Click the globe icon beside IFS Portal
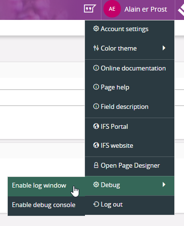 96,126
